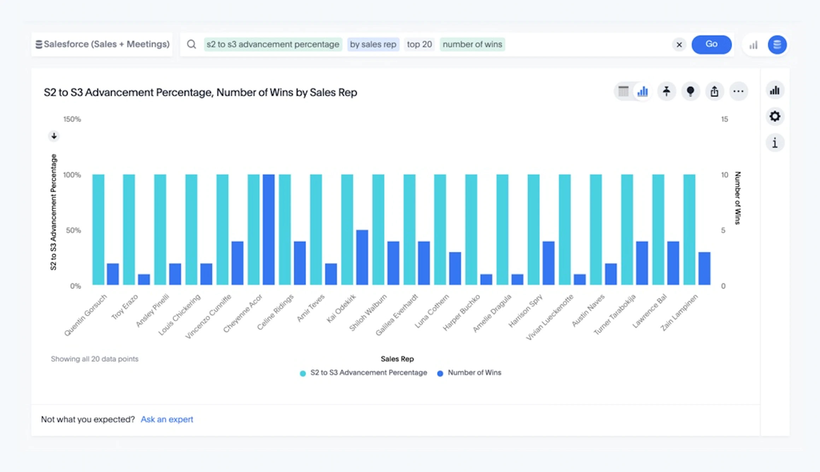Screen dimensions: 820x472
Task: Switch to chart view
Action: [643, 91]
